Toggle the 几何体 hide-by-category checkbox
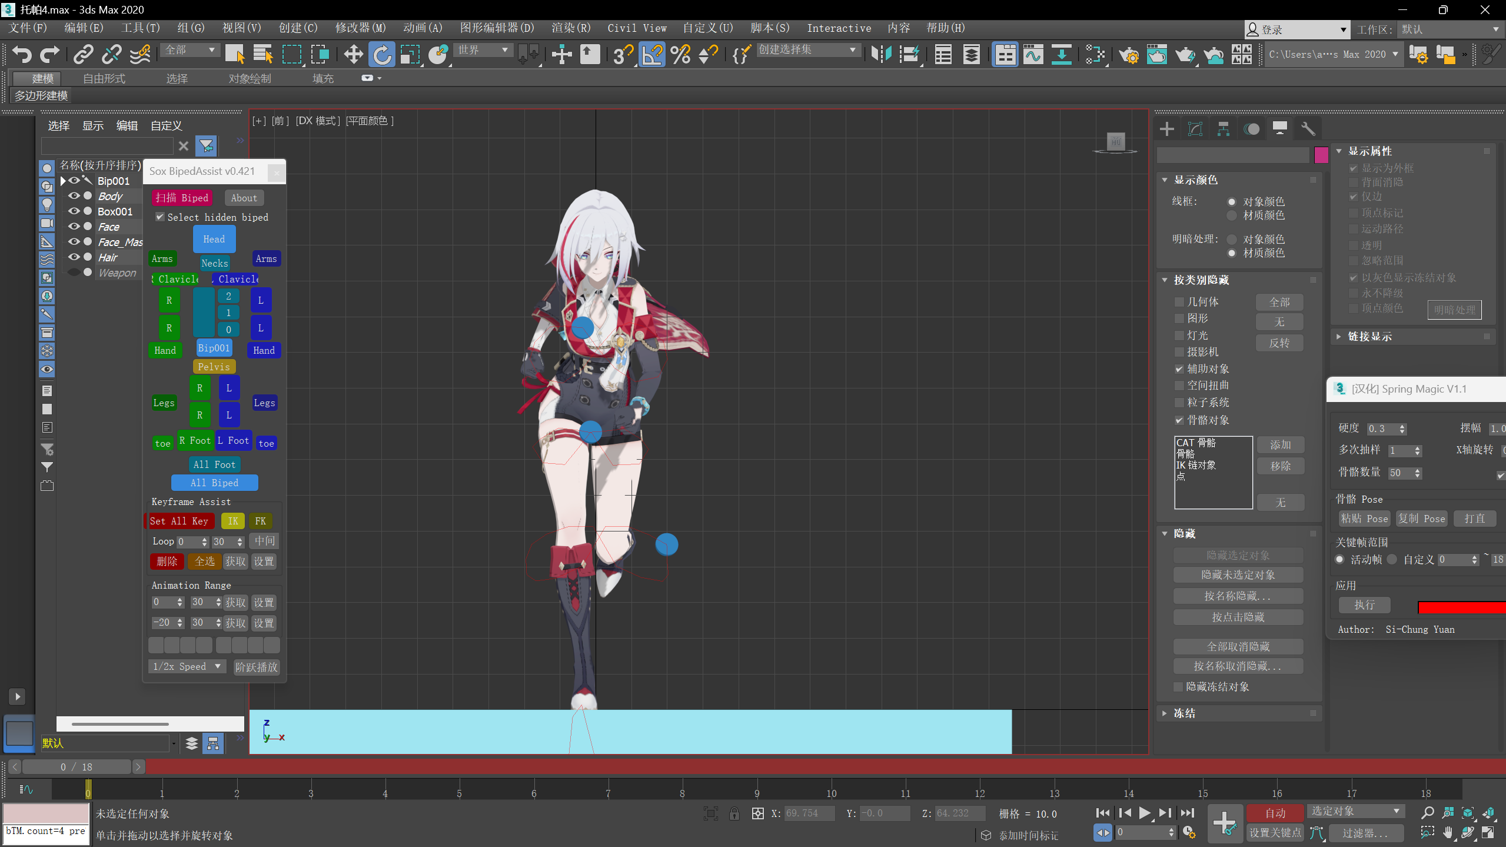 (1179, 302)
